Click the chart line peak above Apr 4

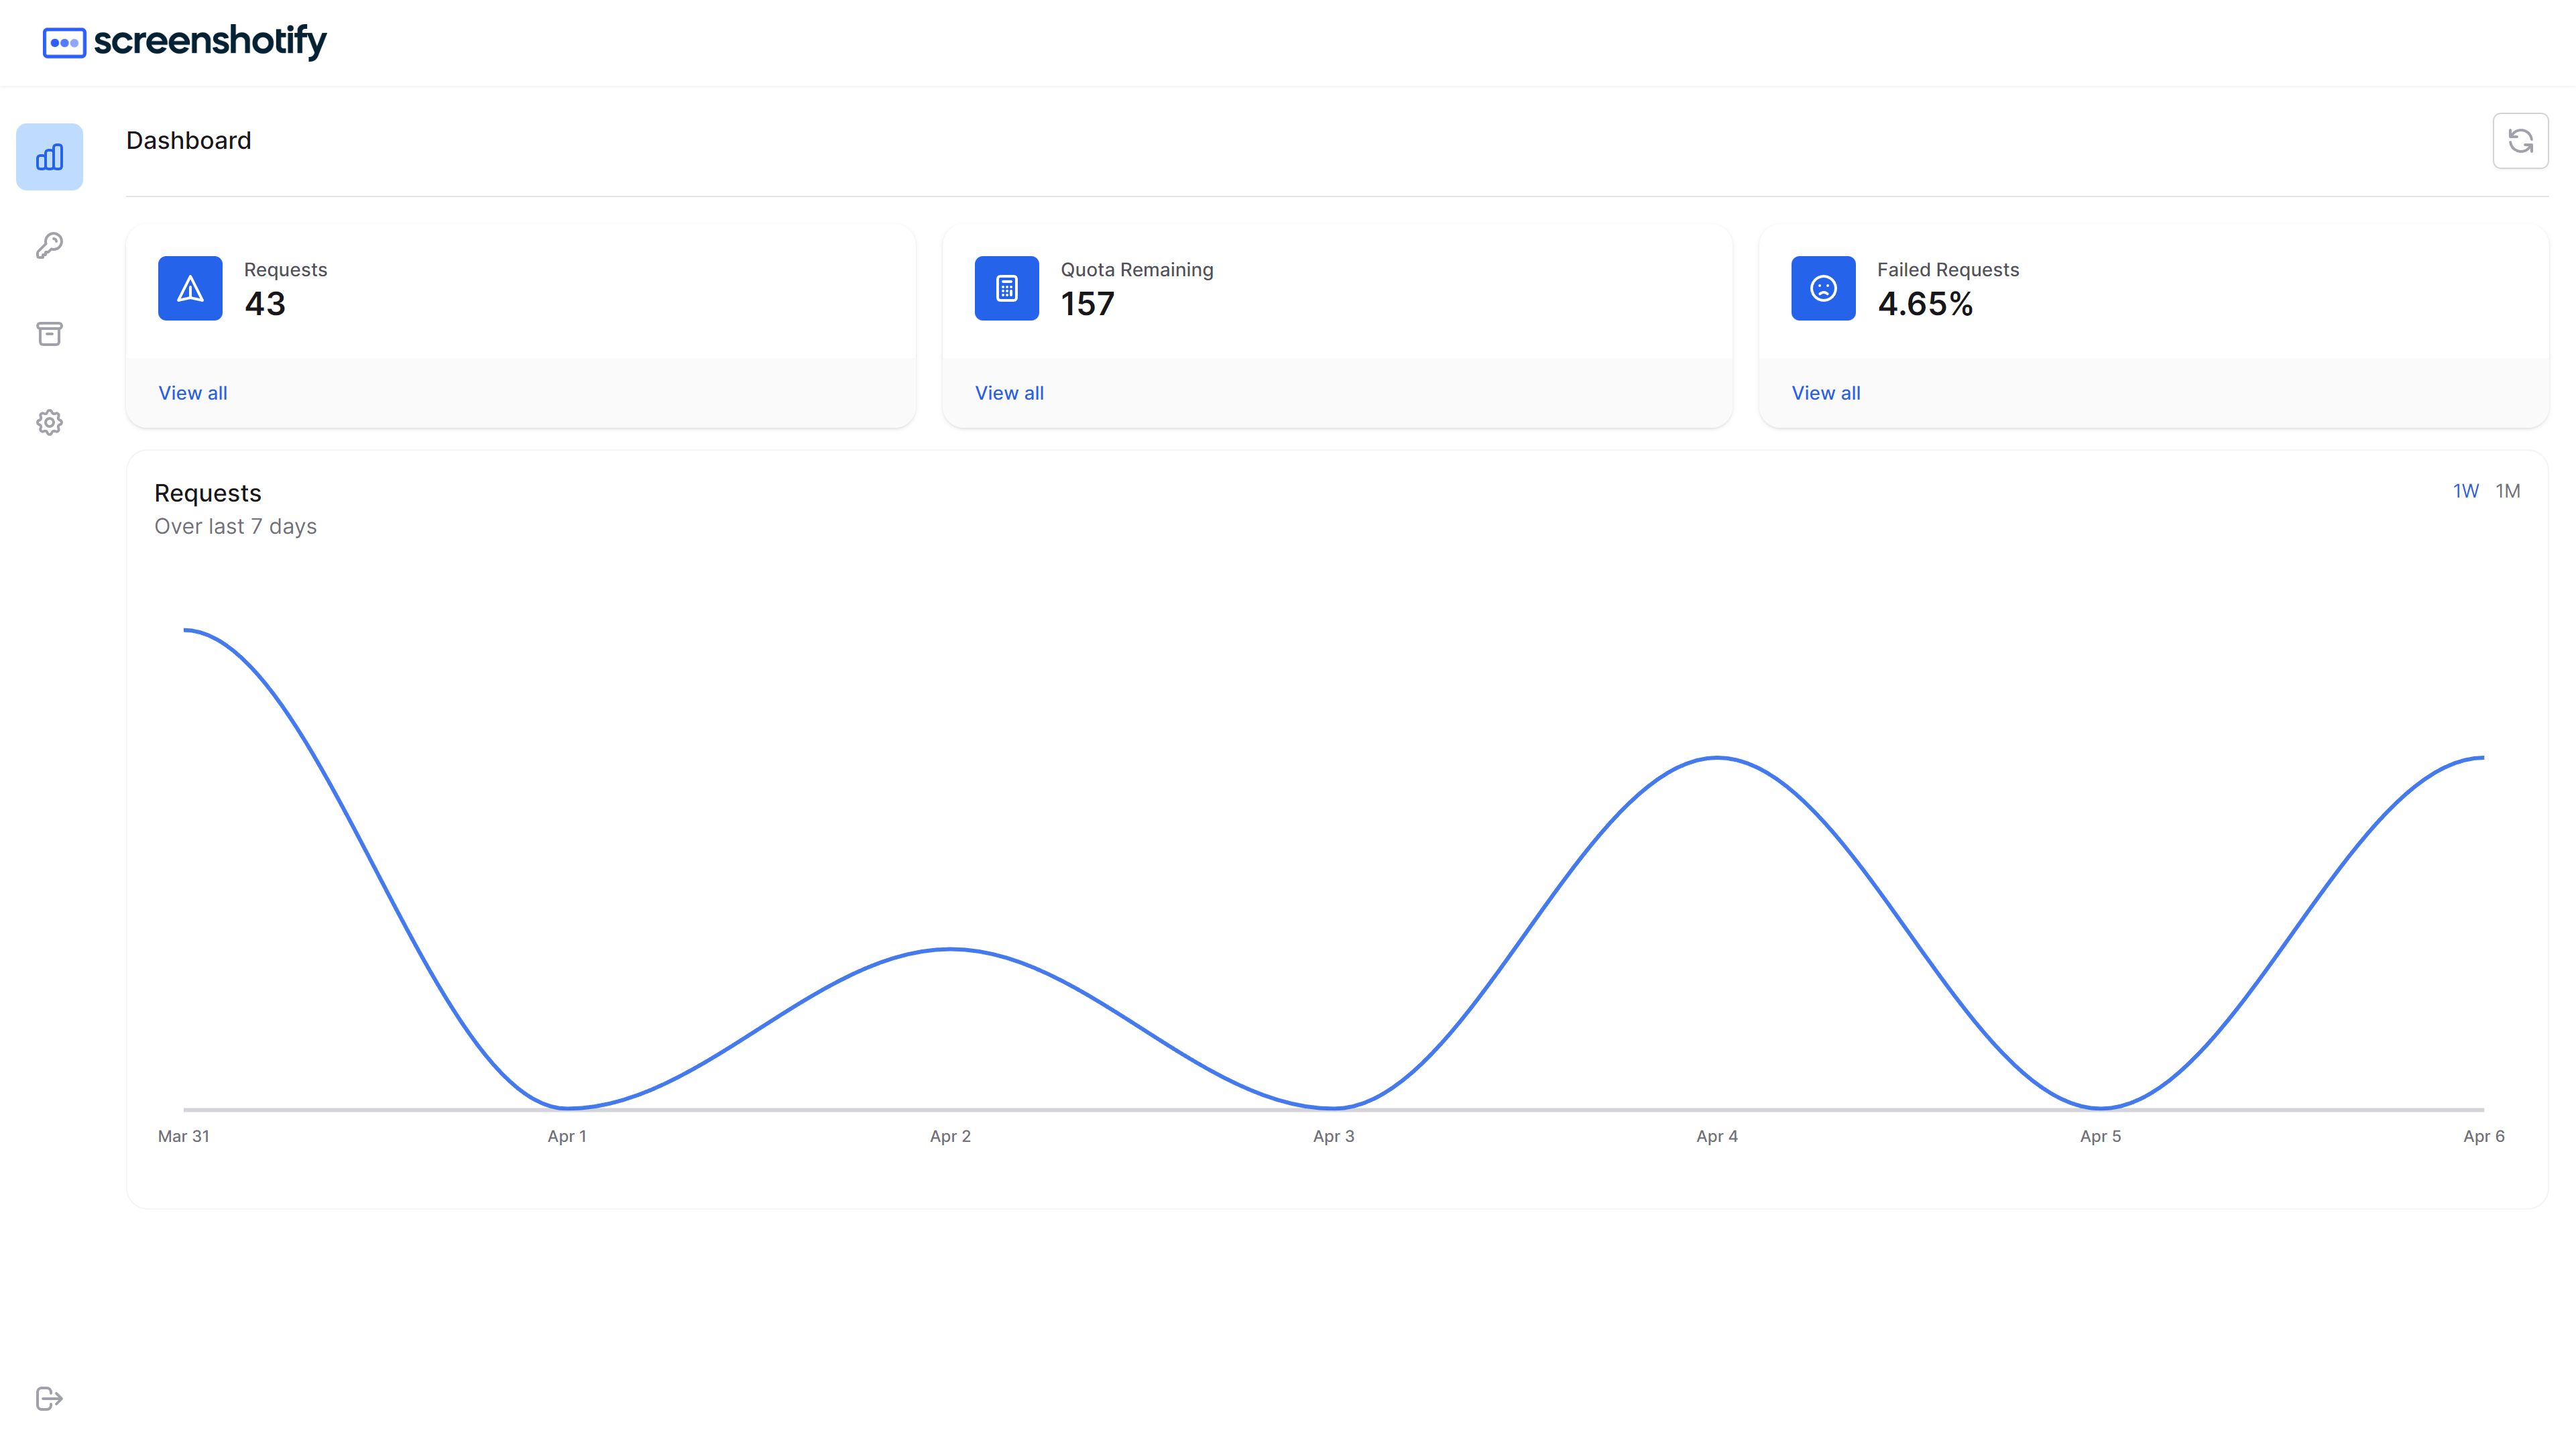pyautogui.click(x=1717, y=758)
